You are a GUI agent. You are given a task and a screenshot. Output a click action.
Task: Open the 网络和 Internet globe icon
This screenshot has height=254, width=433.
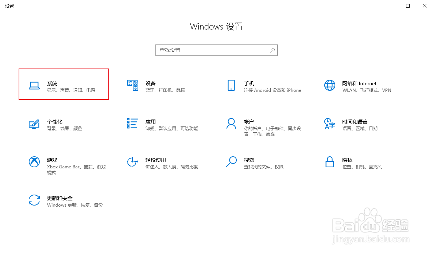pos(330,85)
